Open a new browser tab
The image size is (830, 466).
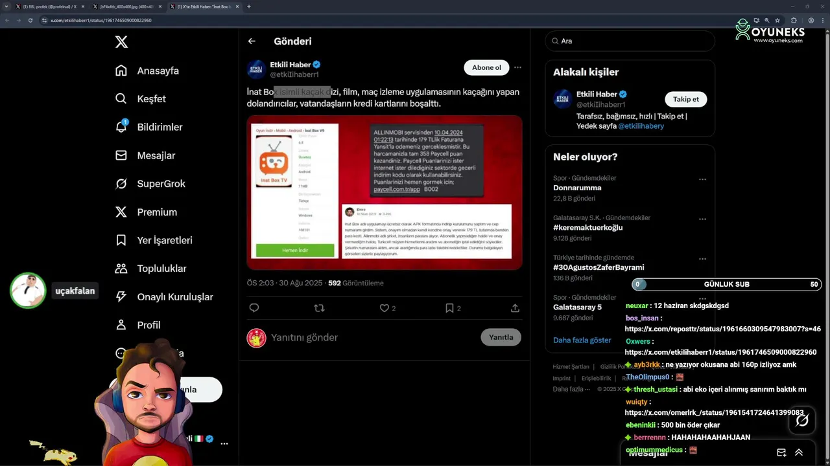pyautogui.click(x=249, y=6)
